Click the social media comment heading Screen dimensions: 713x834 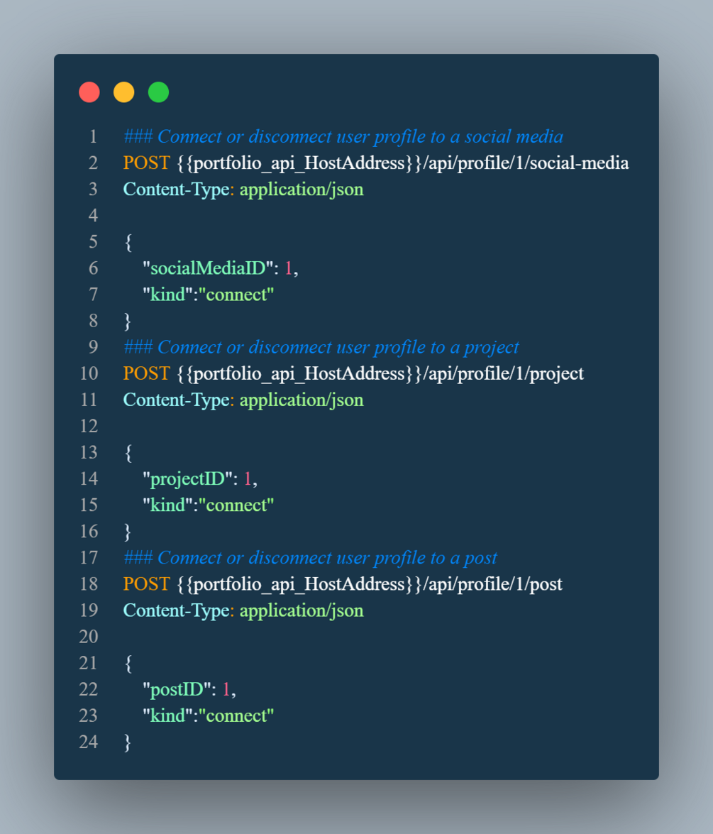[343, 136]
